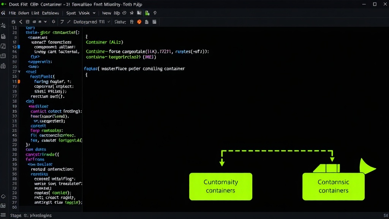Click code line 'conlict cotect freding);'
Viewport: 389px width, 219px height.
click(x=56, y=111)
